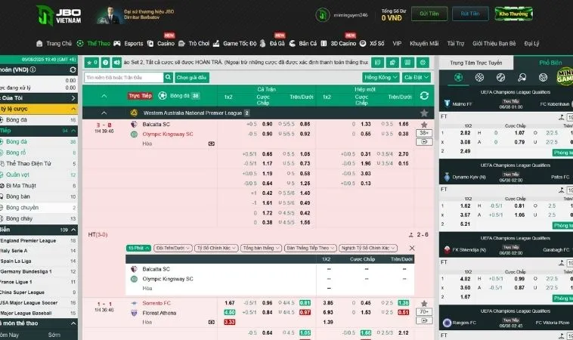Open Khuyến Mãi in main navigation

[424, 44]
